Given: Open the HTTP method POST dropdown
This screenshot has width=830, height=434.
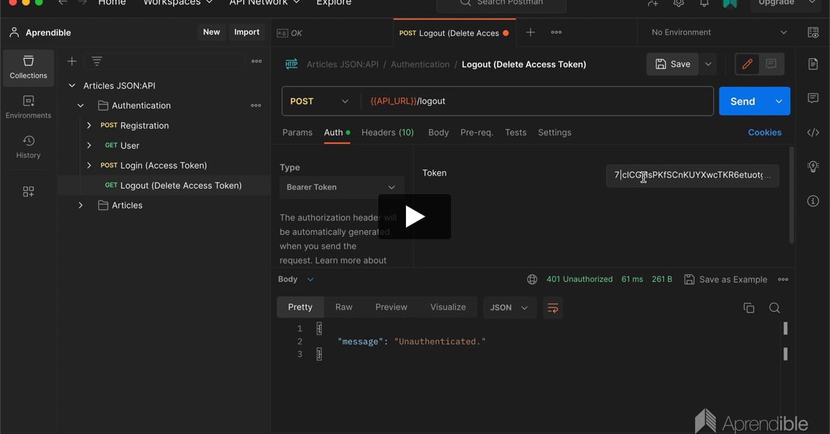Looking at the screenshot, I should click(x=319, y=101).
